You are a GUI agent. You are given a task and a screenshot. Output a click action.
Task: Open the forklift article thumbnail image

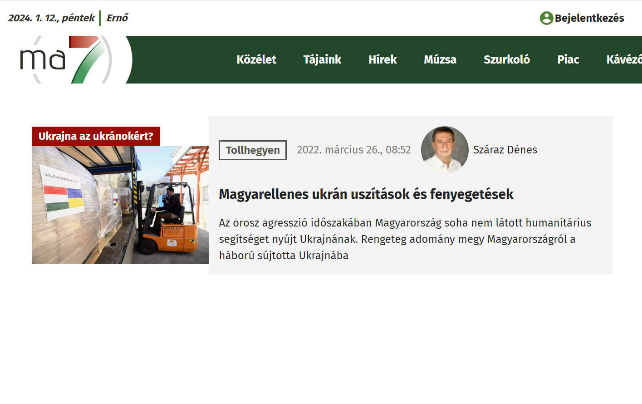coord(120,205)
